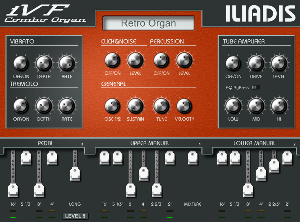Viewport: 300px width, 222px height.
Task: Toggle the Tube Amplifier OFF/ON knob
Action: (x=233, y=63)
